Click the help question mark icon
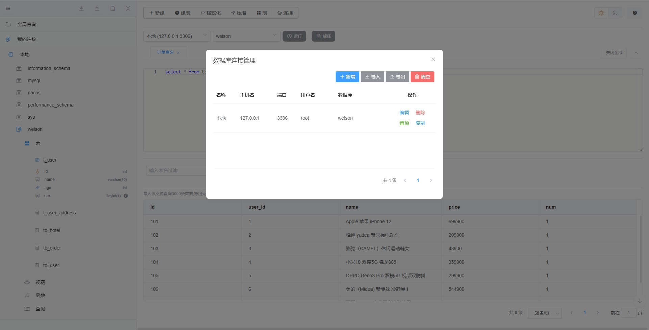649x330 pixels. click(635, 13)
